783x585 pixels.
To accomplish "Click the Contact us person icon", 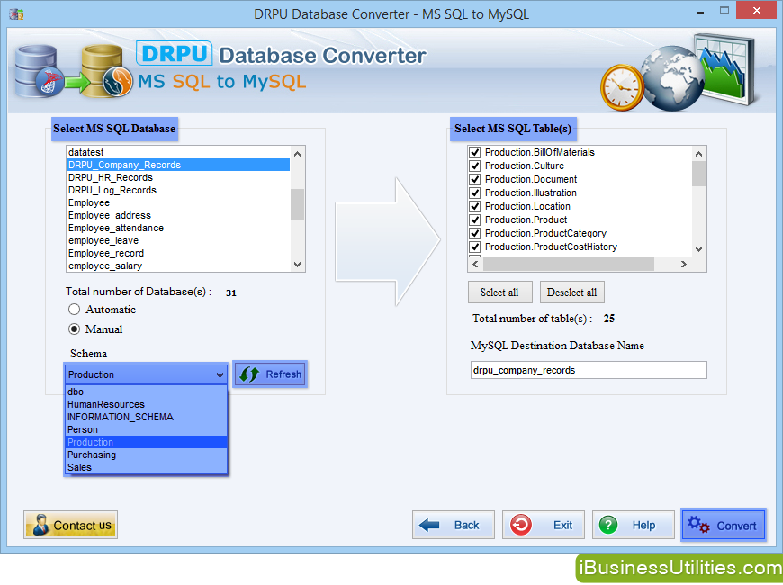I will [40, 525].
